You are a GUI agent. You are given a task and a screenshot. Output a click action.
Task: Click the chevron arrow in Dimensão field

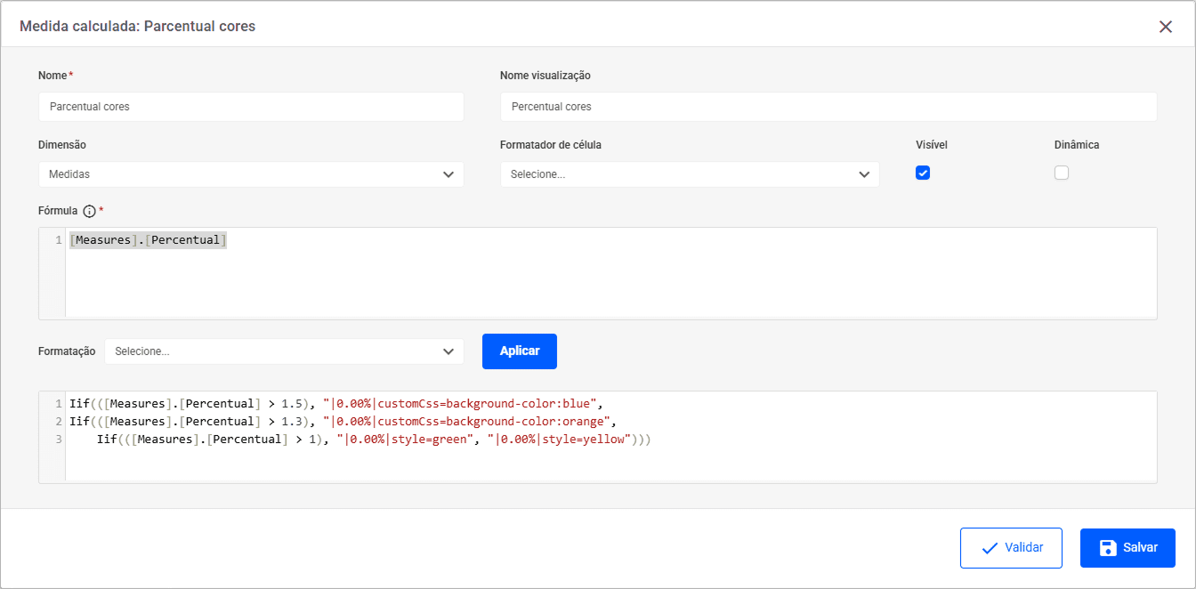pos(448,174)
